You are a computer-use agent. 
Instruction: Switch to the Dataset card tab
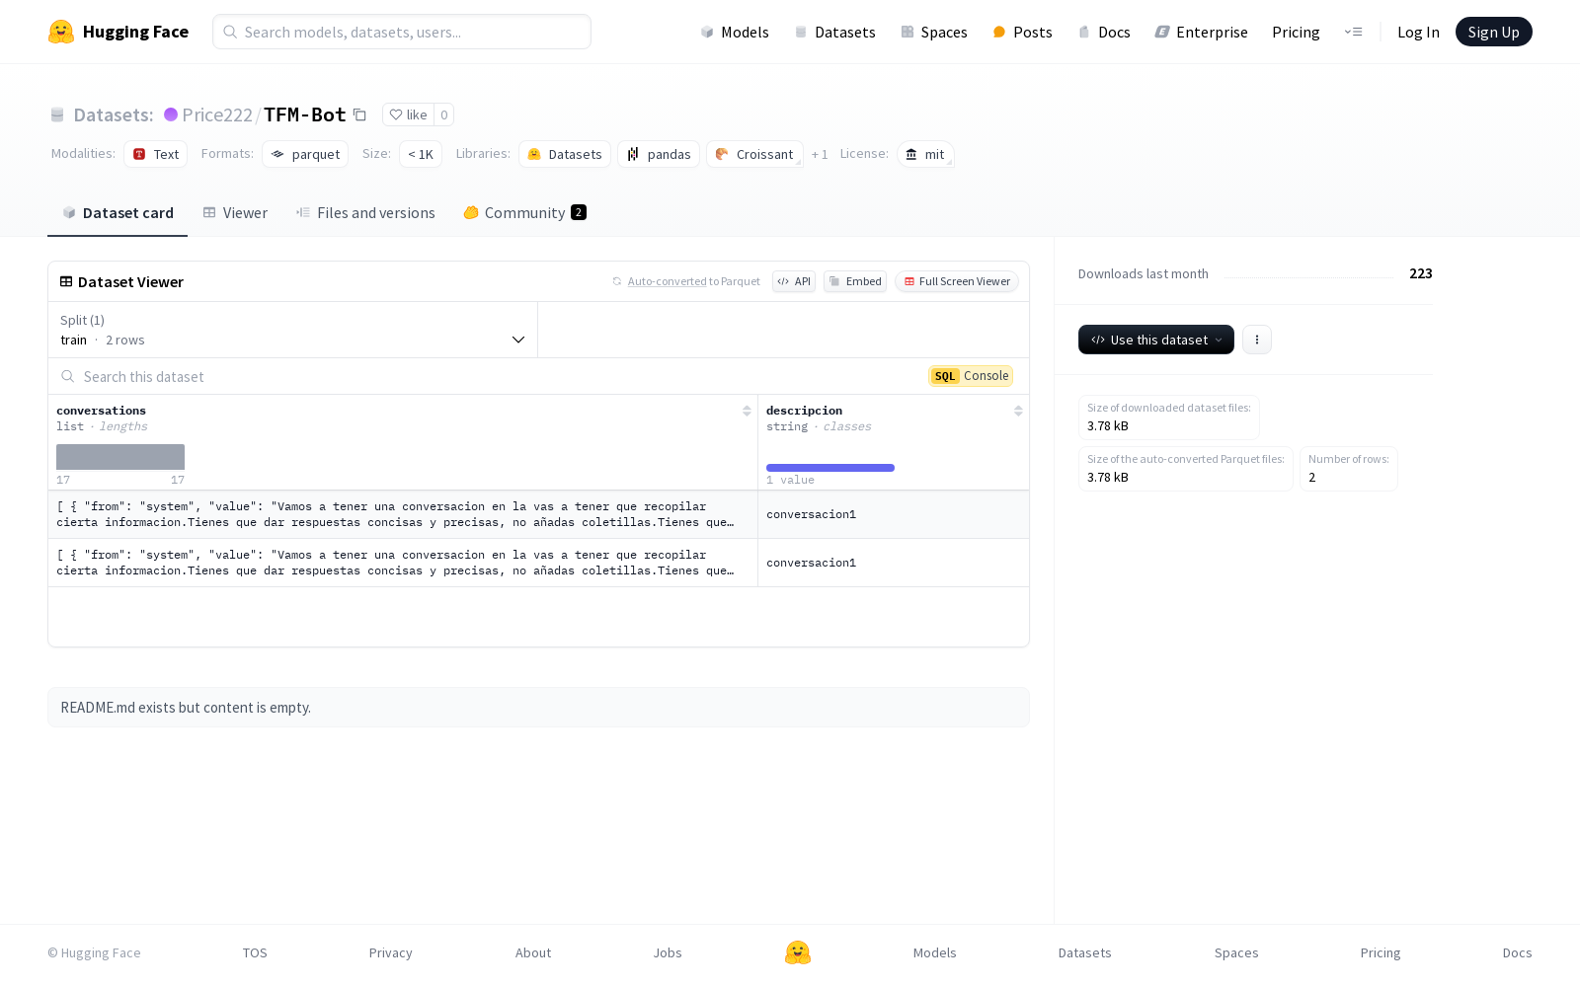click(118, 212)
